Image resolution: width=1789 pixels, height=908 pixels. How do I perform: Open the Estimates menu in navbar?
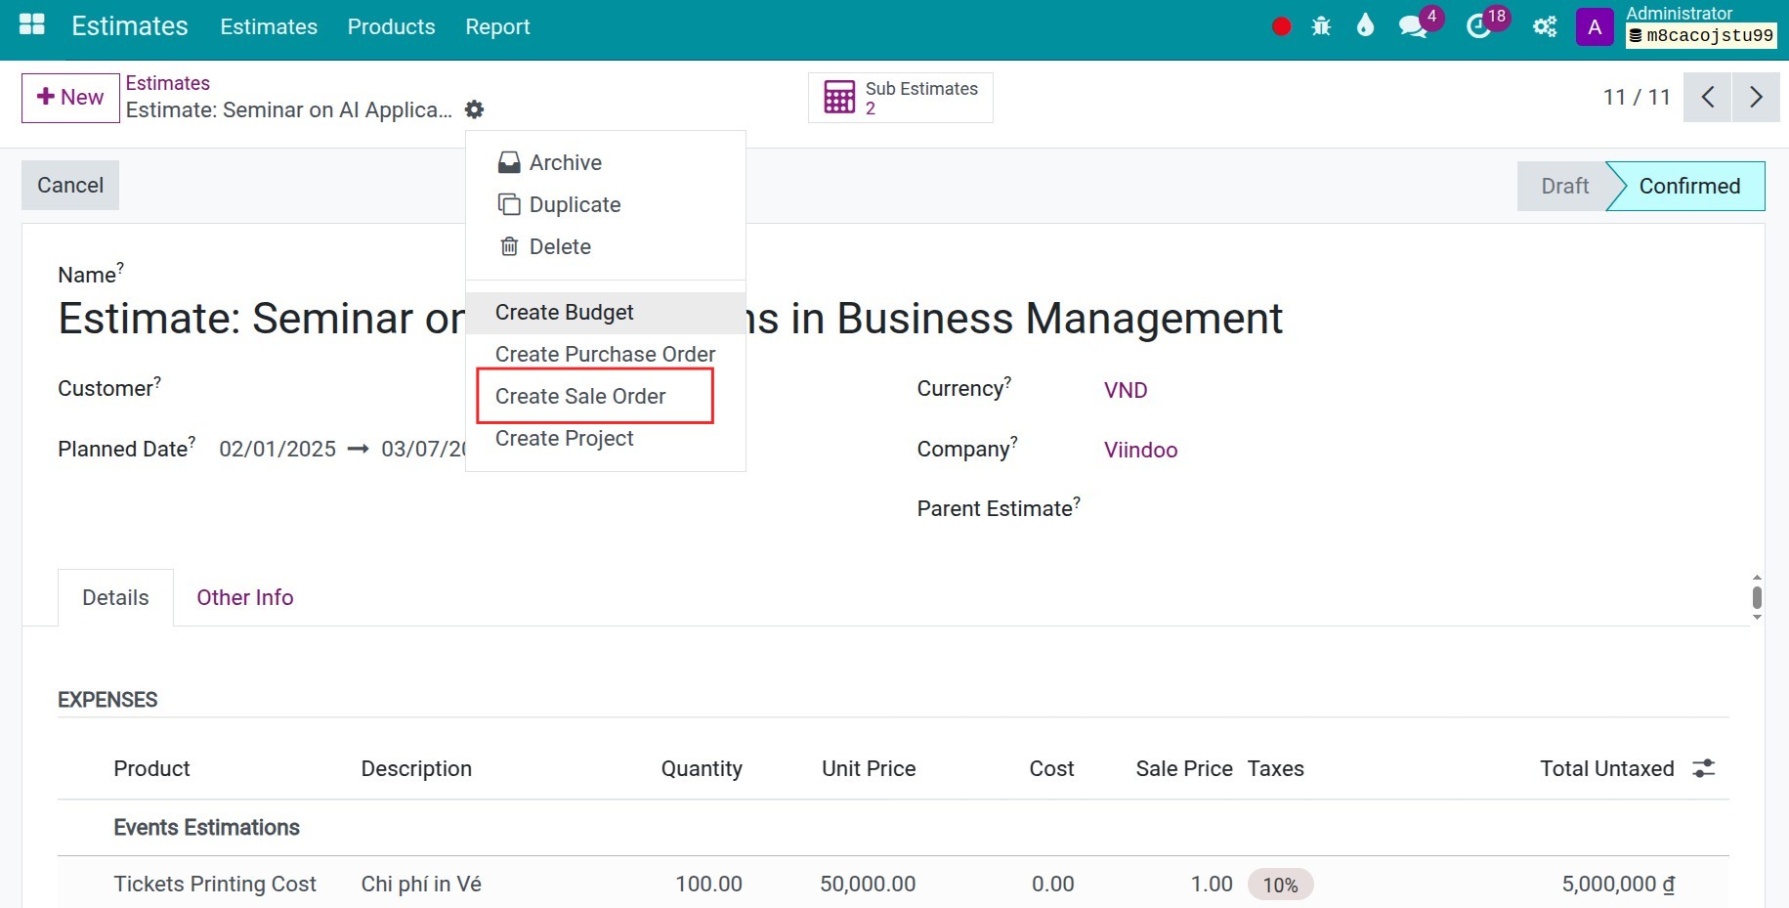coord(269,26)
